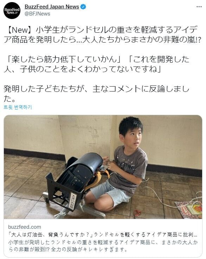The height and width of the screenshot is (259, 206).
Task: Open the BuzzFeed Japan News display name
Action: pos(52,7)
